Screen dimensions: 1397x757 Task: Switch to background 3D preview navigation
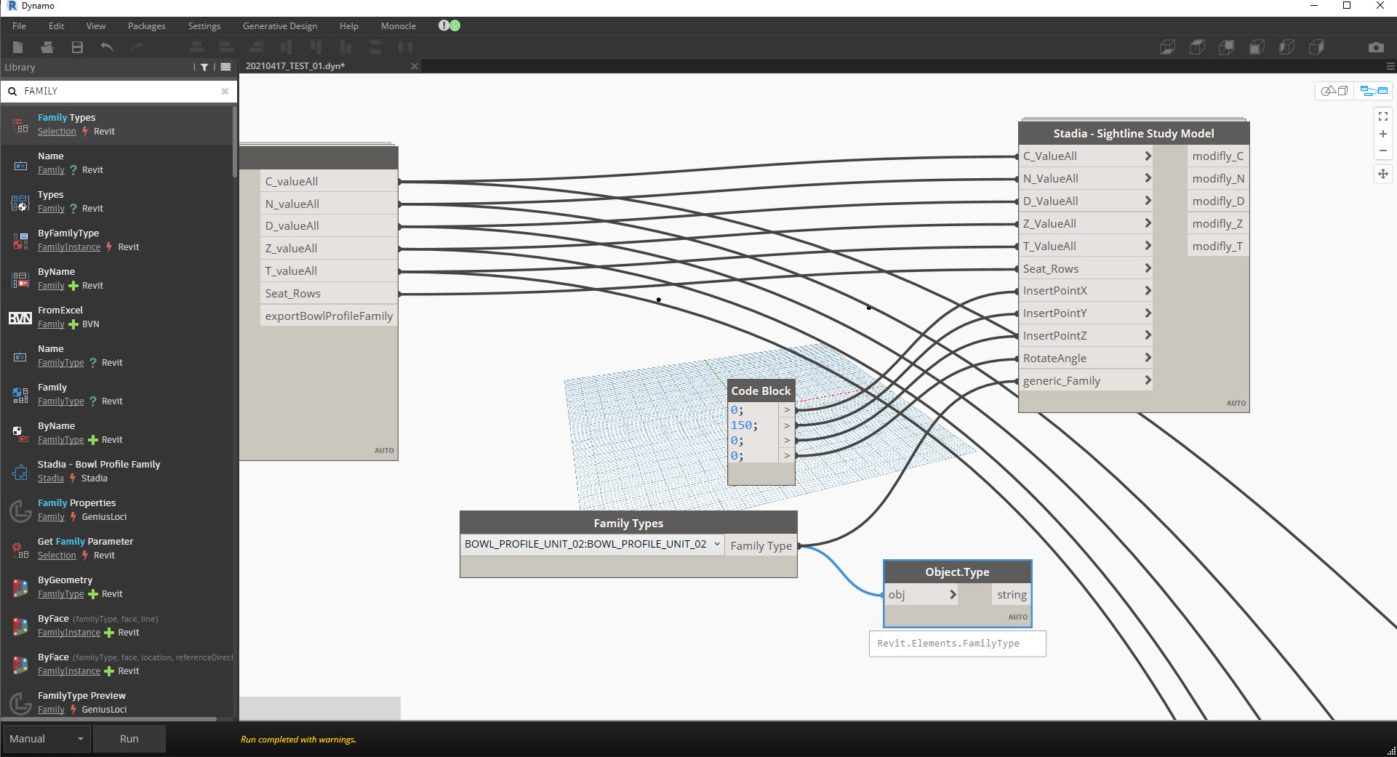[1334, 91]
